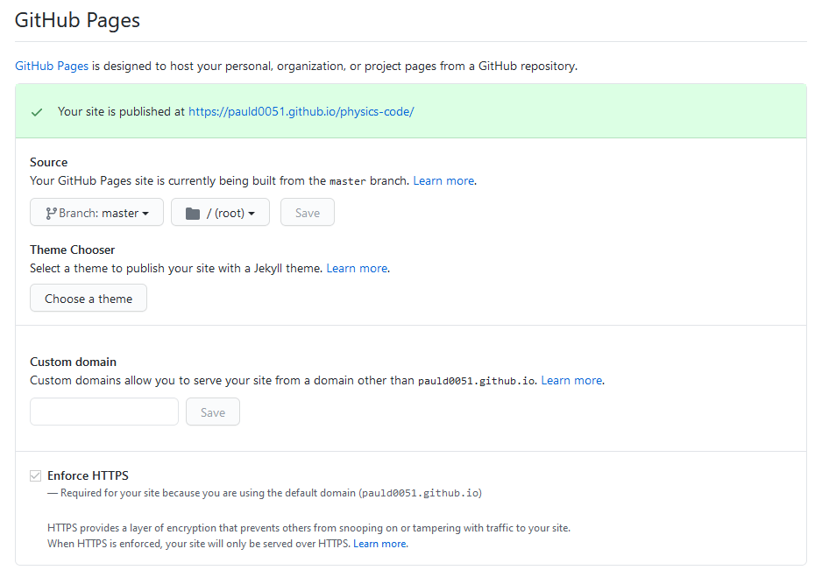Click the folder icon in root selector

point(193,214)
